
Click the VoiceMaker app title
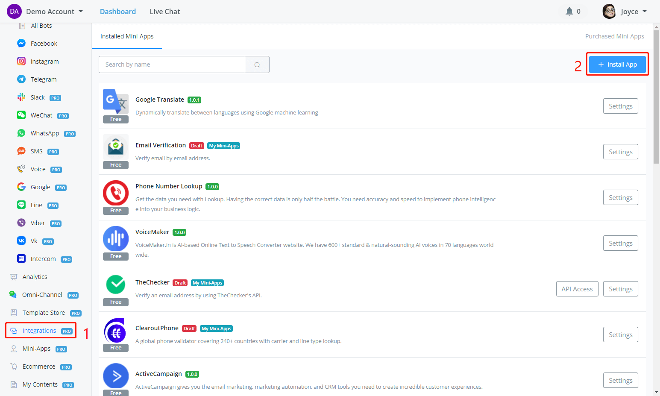tap(153, 232)
